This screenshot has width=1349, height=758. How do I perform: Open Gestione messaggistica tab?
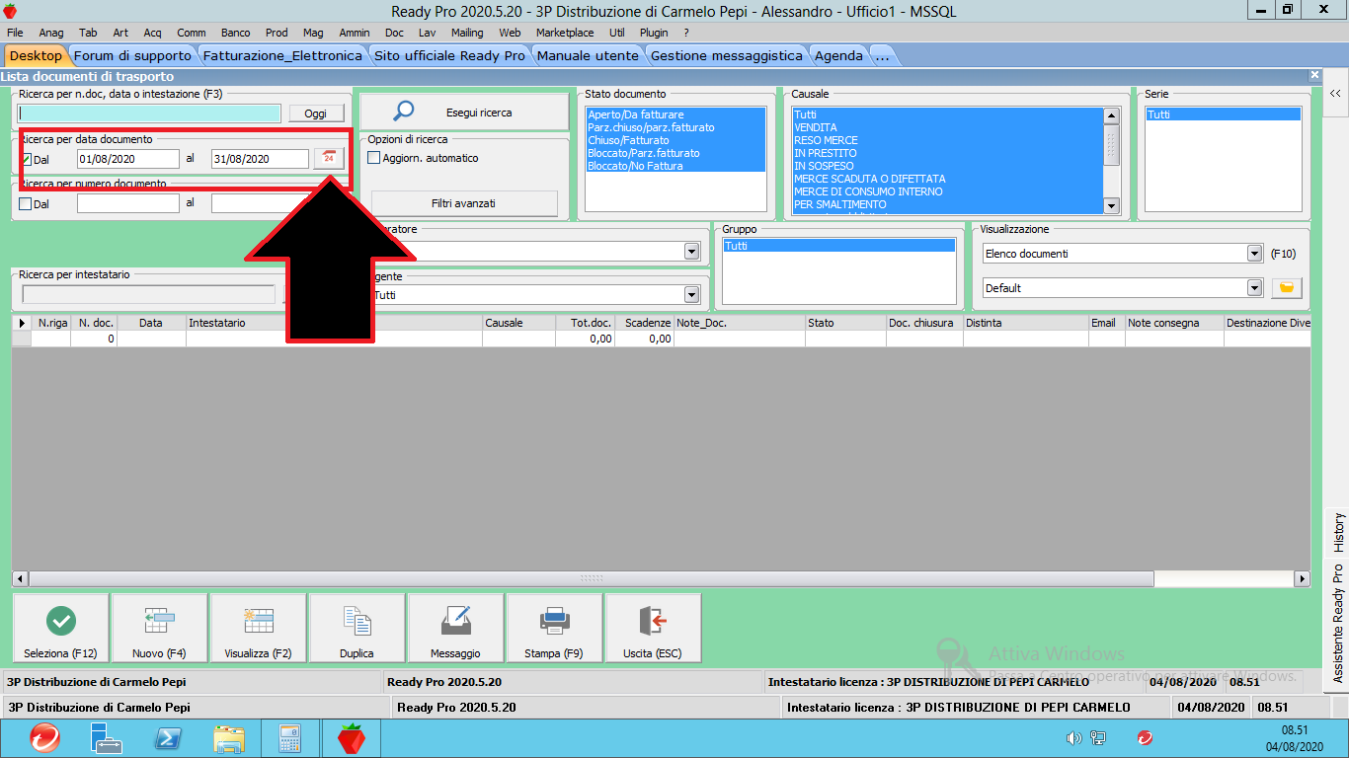[727, 56]
